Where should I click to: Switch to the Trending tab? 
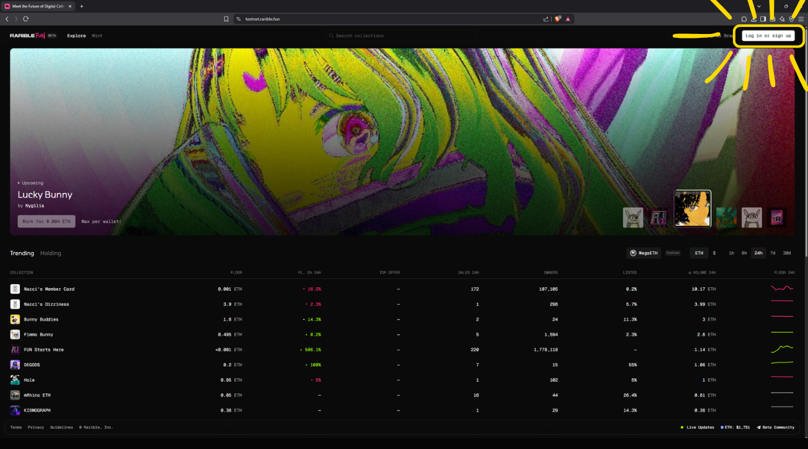point(22,253)
